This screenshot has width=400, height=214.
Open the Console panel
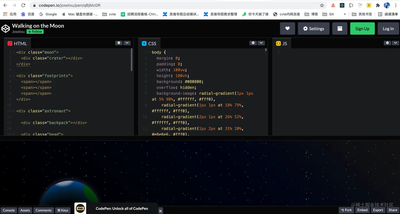9,210
